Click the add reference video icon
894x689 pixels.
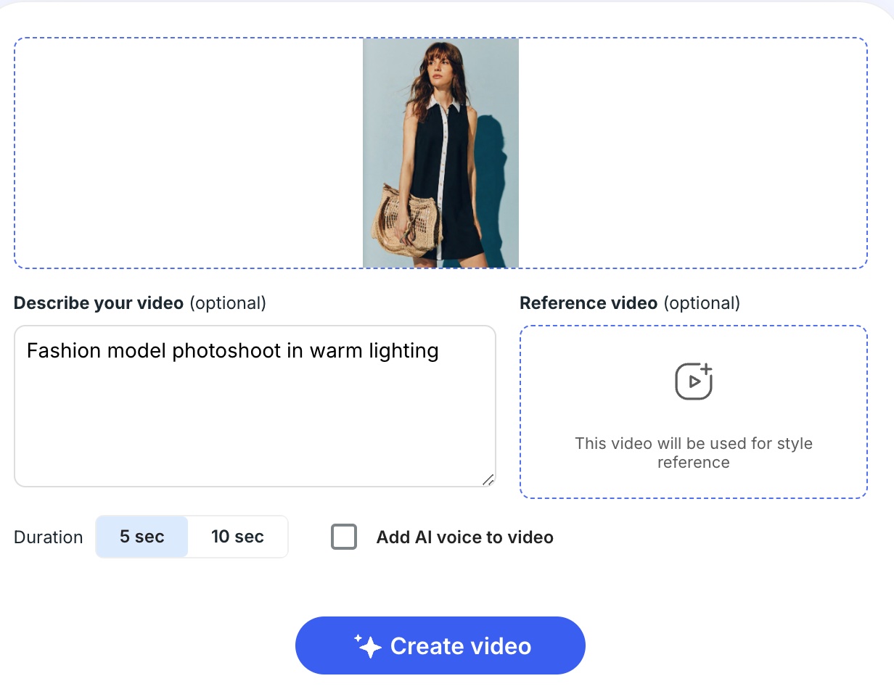[694, 381]
